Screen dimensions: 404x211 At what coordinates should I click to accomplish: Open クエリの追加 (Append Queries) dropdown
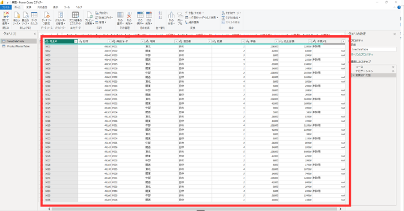click(231, 17)
